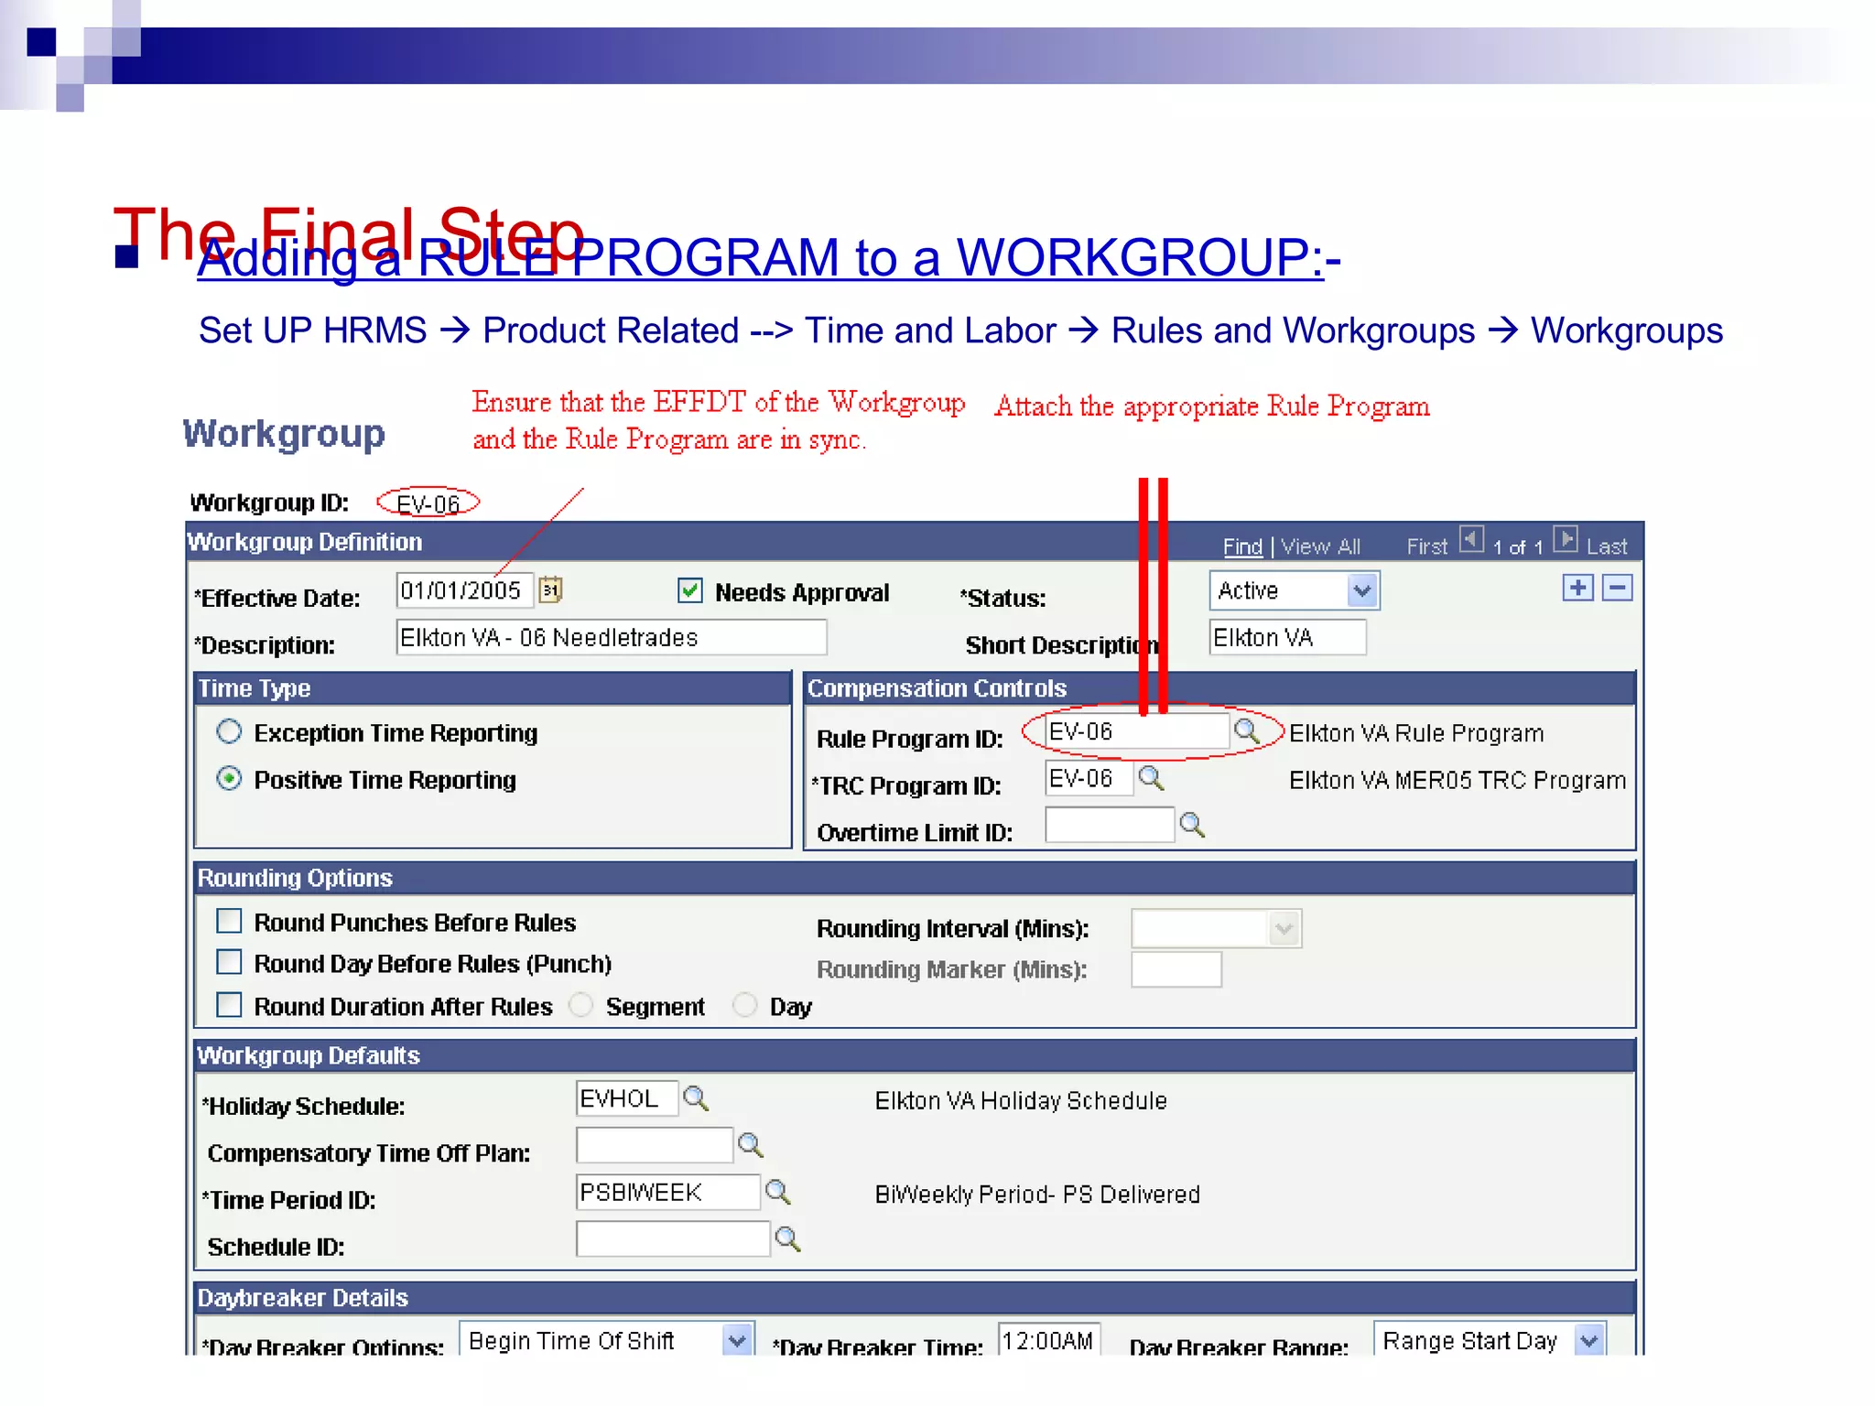Screen dimensions: 1875x1406
Task: Enable Round Punches Before Rules checkbox
Action: pyautogui.click(x=229, y=921)
